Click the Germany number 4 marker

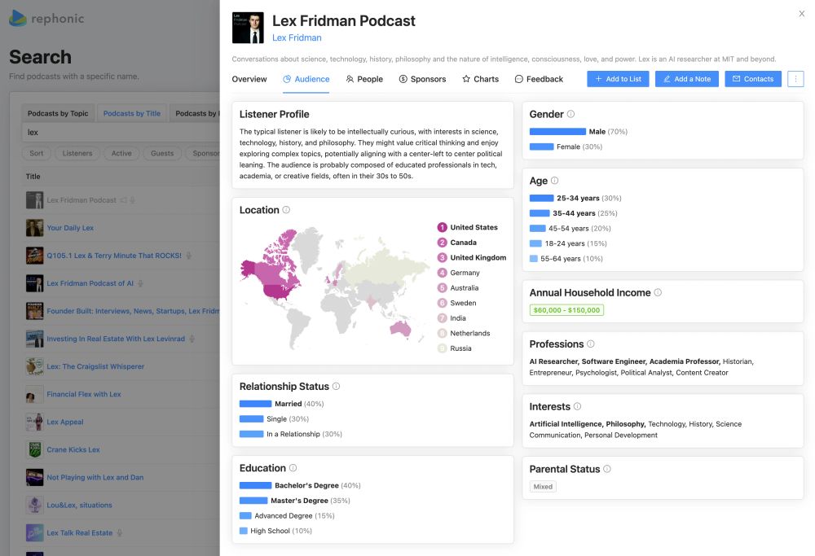(443, 273)
